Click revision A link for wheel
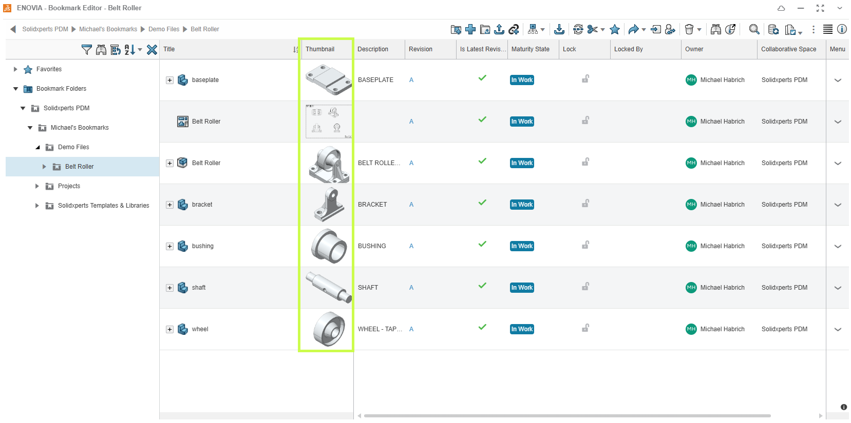The width and height of the screenshot is (851, 423). 411,329
